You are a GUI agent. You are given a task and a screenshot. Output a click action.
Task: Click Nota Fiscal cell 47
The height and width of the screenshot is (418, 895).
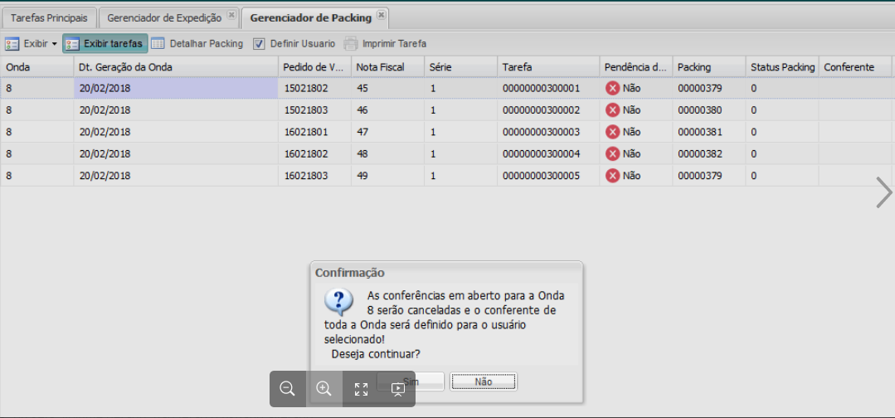pyautogui.click(x=387, y=132)
